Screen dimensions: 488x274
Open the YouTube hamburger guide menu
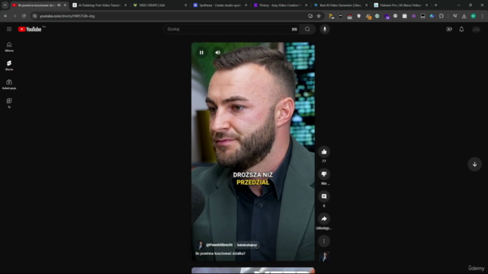[x=9, y=29]
